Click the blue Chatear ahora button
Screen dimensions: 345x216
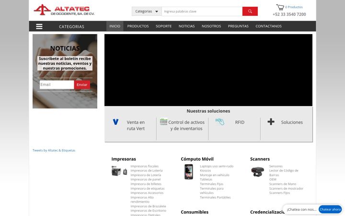[x=330, y=209]
